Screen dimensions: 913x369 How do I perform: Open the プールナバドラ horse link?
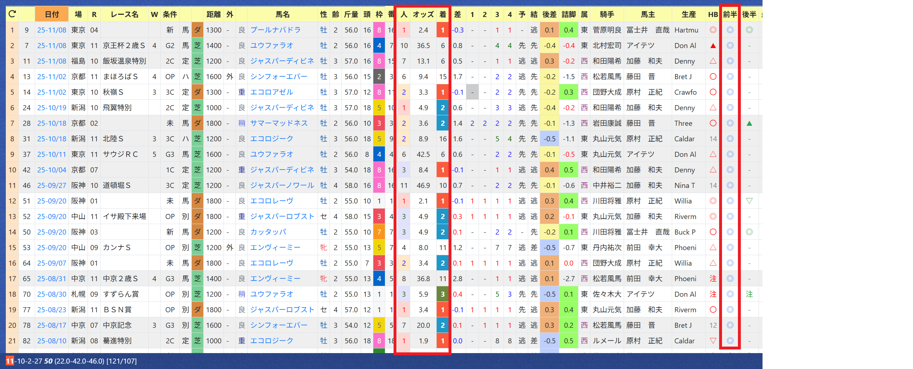pos(275,30)
